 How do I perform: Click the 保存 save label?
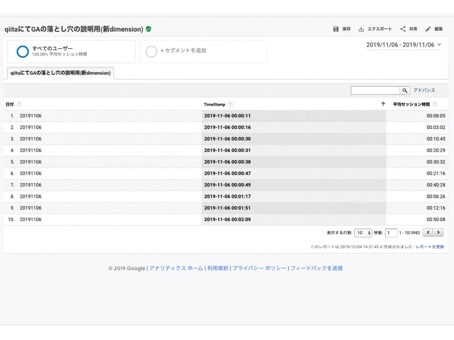point(346,29)
